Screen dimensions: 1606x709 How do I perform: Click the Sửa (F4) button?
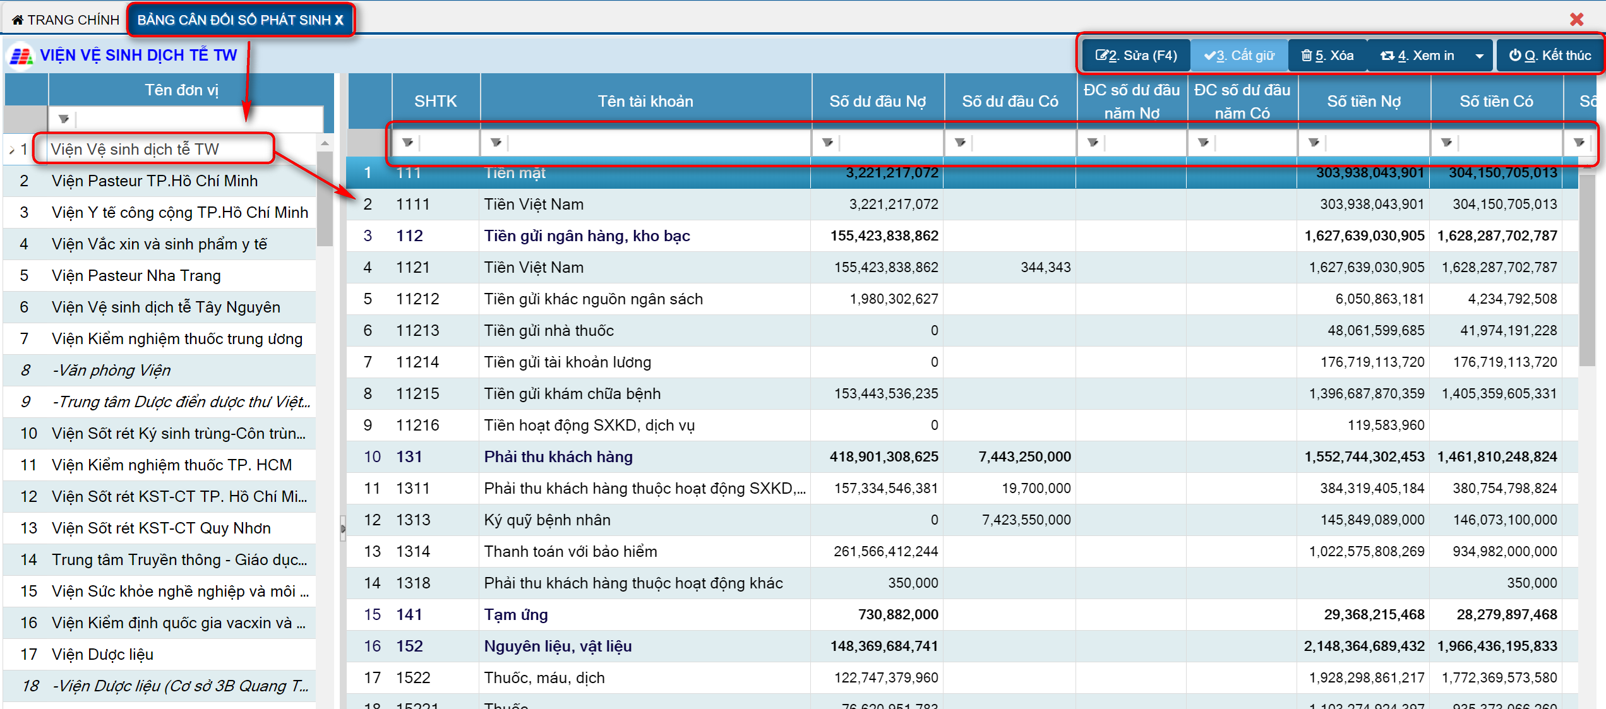click(1136, 56)
